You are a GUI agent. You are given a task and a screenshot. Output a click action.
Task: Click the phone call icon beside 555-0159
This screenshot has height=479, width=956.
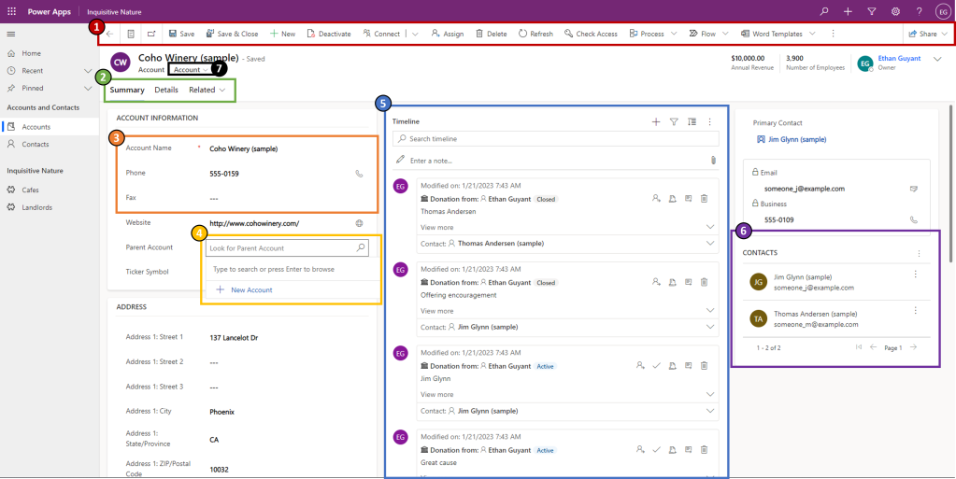tap(359, 174)
